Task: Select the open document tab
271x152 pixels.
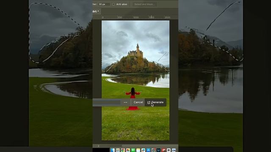Action: 97,11
